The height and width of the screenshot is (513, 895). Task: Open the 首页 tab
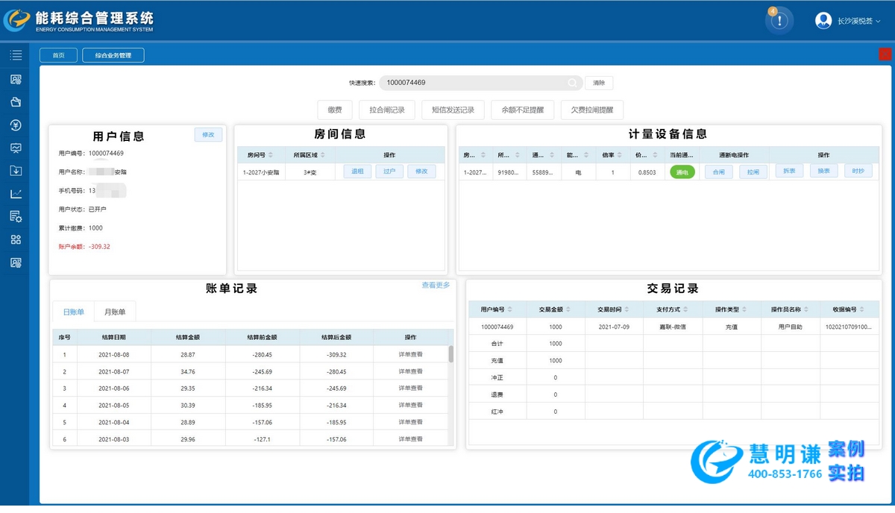pos(58,55)
